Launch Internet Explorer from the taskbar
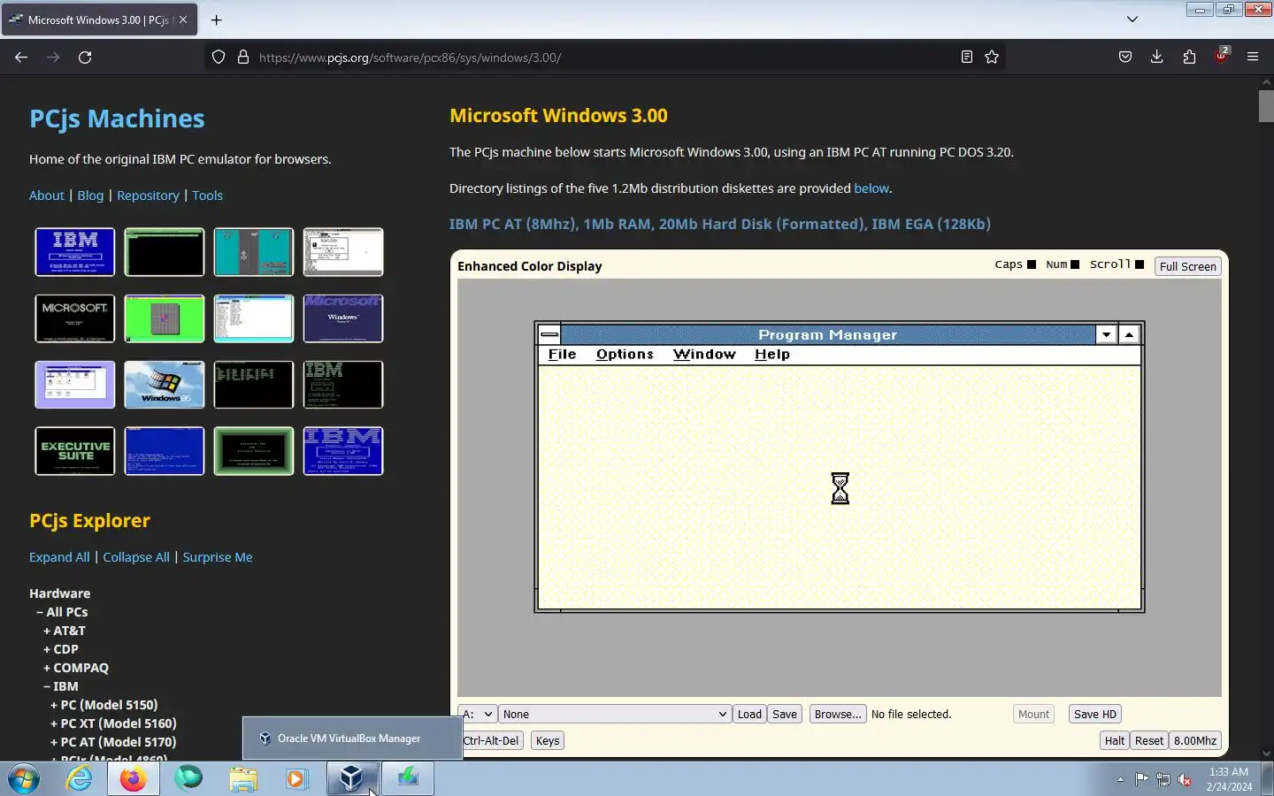 click(x=80, y=778)
